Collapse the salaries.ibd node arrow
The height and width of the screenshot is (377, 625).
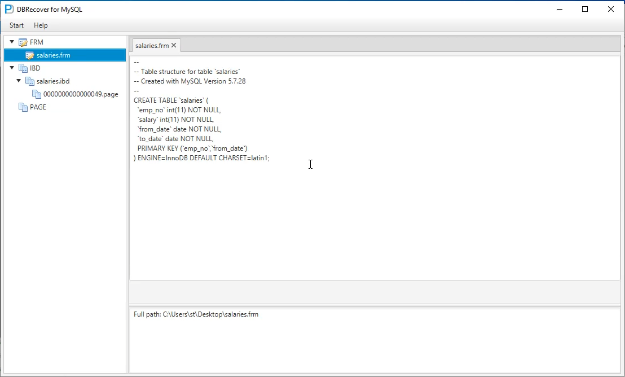pos(19,81)
